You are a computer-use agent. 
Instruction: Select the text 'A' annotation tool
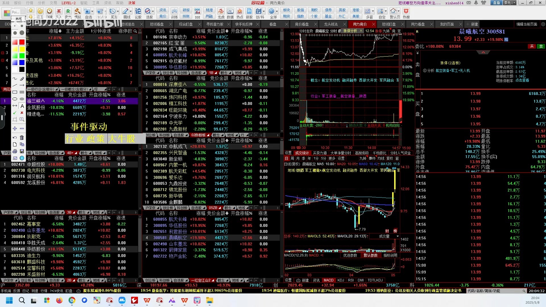(x=22, y=106)
